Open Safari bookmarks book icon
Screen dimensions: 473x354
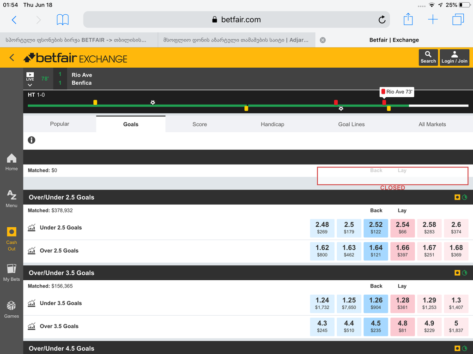[63, 20]
